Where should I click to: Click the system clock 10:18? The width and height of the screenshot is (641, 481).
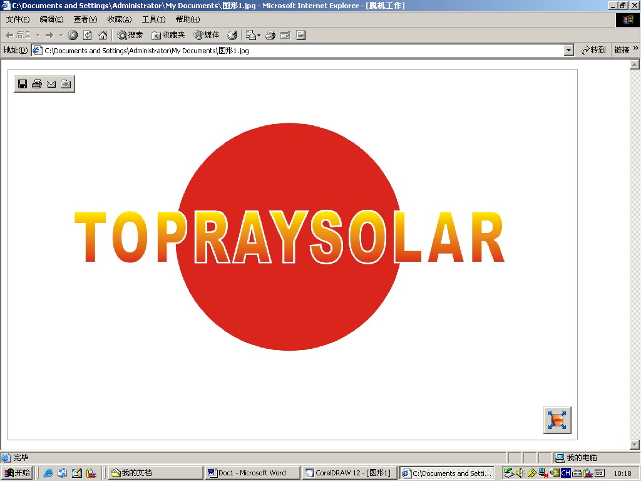(623, 473)
